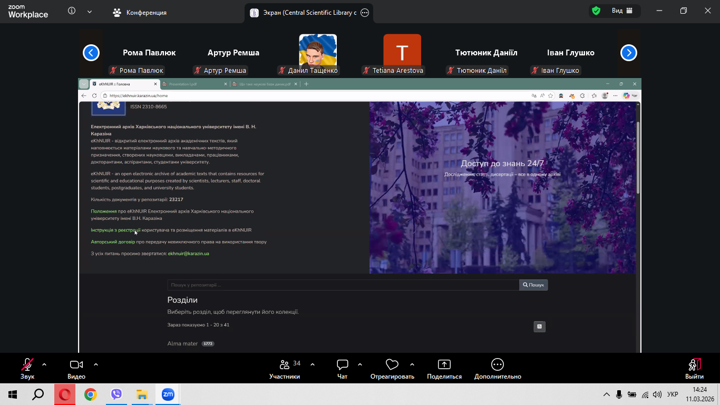
Task: Open Google Chrome from the taskbar
Action: [x=91, y=394]
